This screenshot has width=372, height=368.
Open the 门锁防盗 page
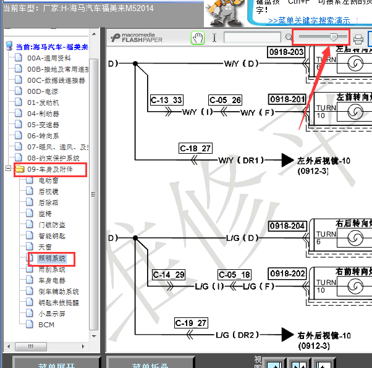pos(52,225)
